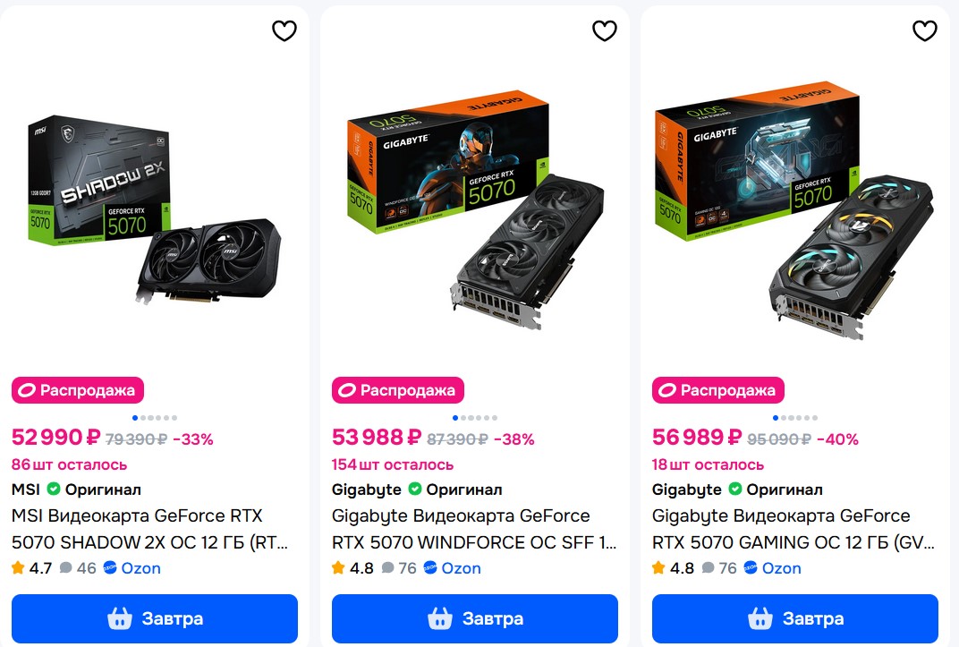959x647 pixels.
Task: Open Gigabyte RTX 5070 GAMING OC title
Action: click(794, 529)
